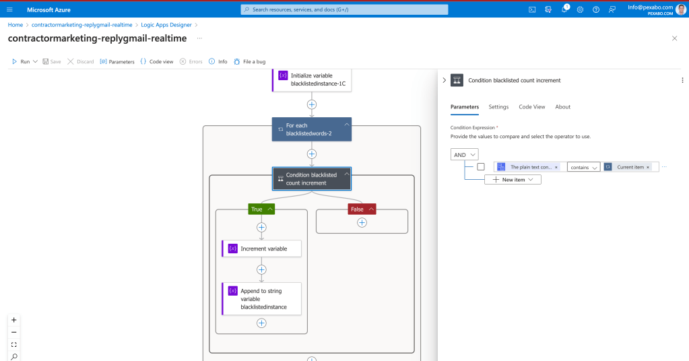This screenshot has width=689, height=361.
Task: Tick the condition row checkbox
Action: pyautogui.click(x=481, y=167)
